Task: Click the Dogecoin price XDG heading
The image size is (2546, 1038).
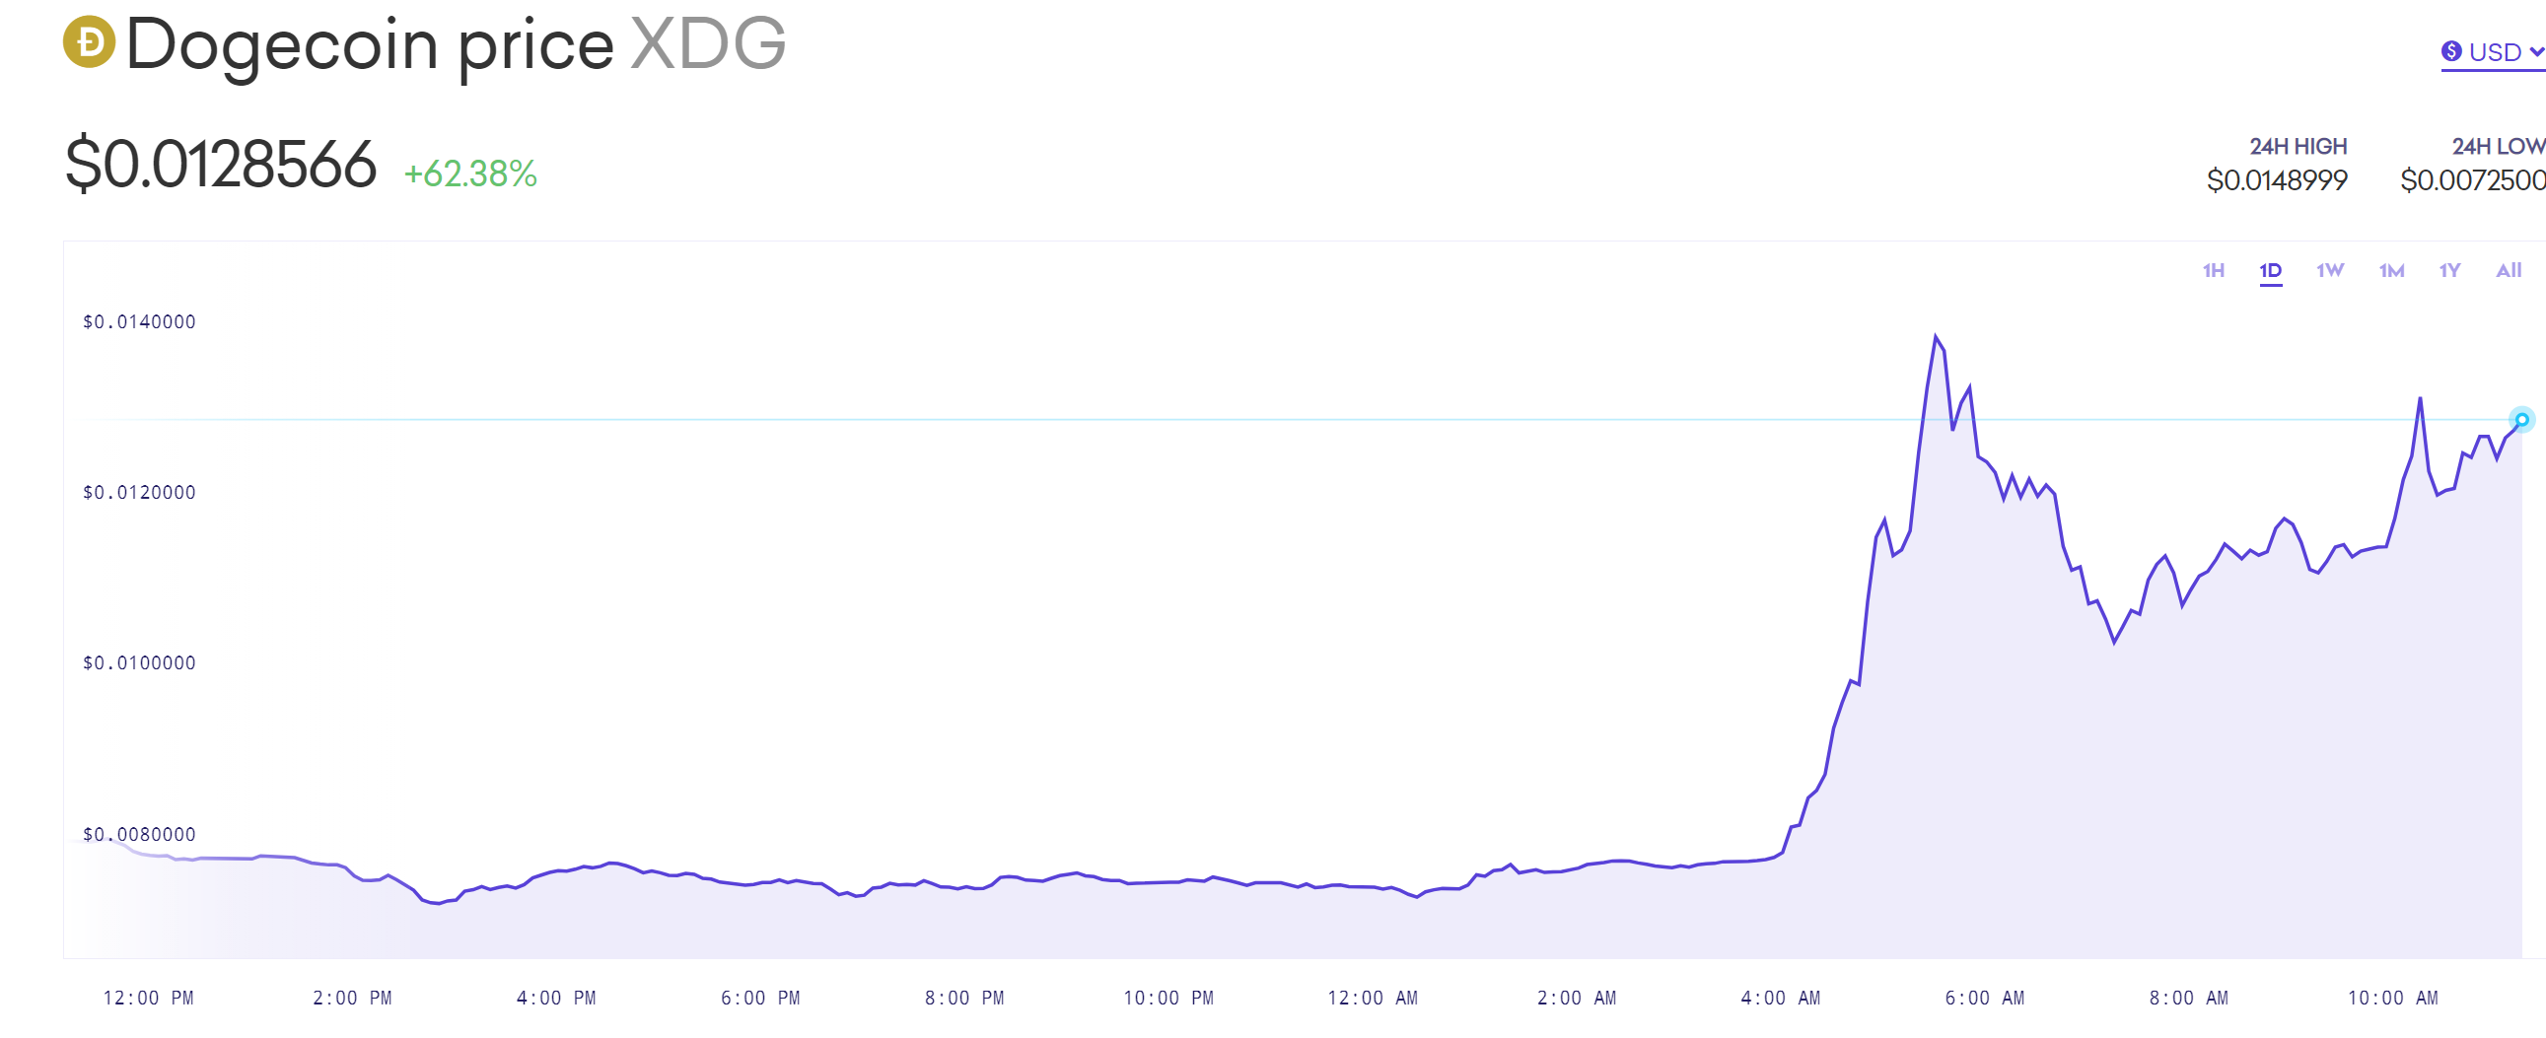Action: (x=456, y=44)
